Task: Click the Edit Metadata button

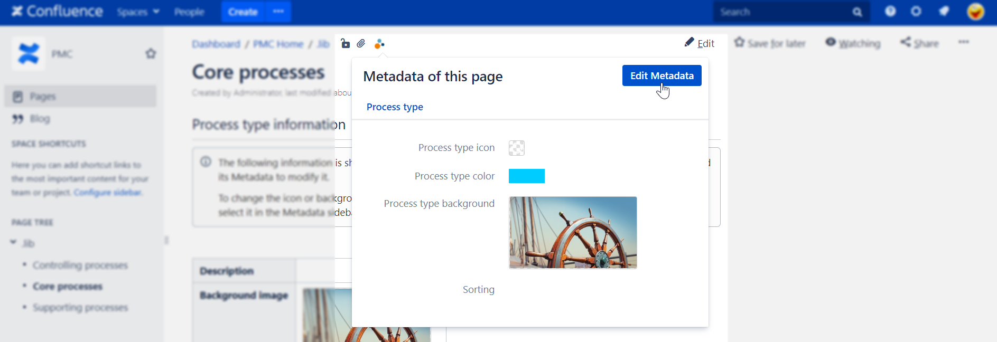Action: (x=662, y=75)
